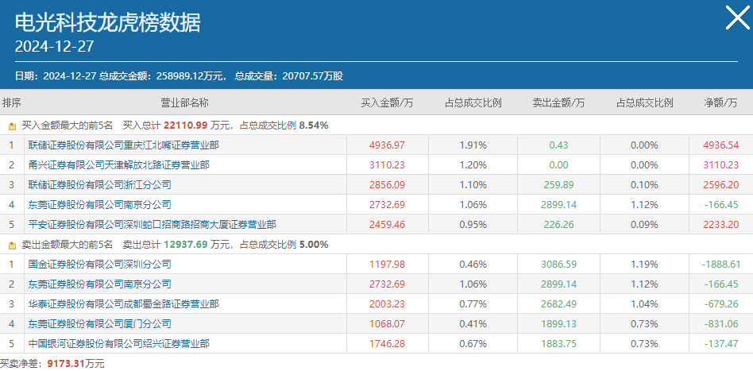Open 国金证券股份有限公司深圳分公司 link

pyautogui.click(x=100, y=265)
